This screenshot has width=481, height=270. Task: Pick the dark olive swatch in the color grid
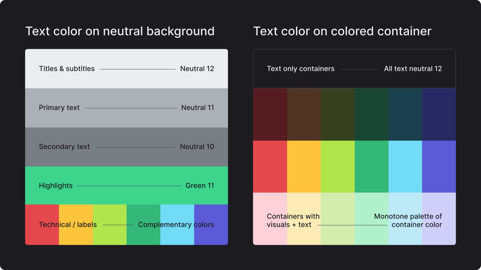coord(338,114)
